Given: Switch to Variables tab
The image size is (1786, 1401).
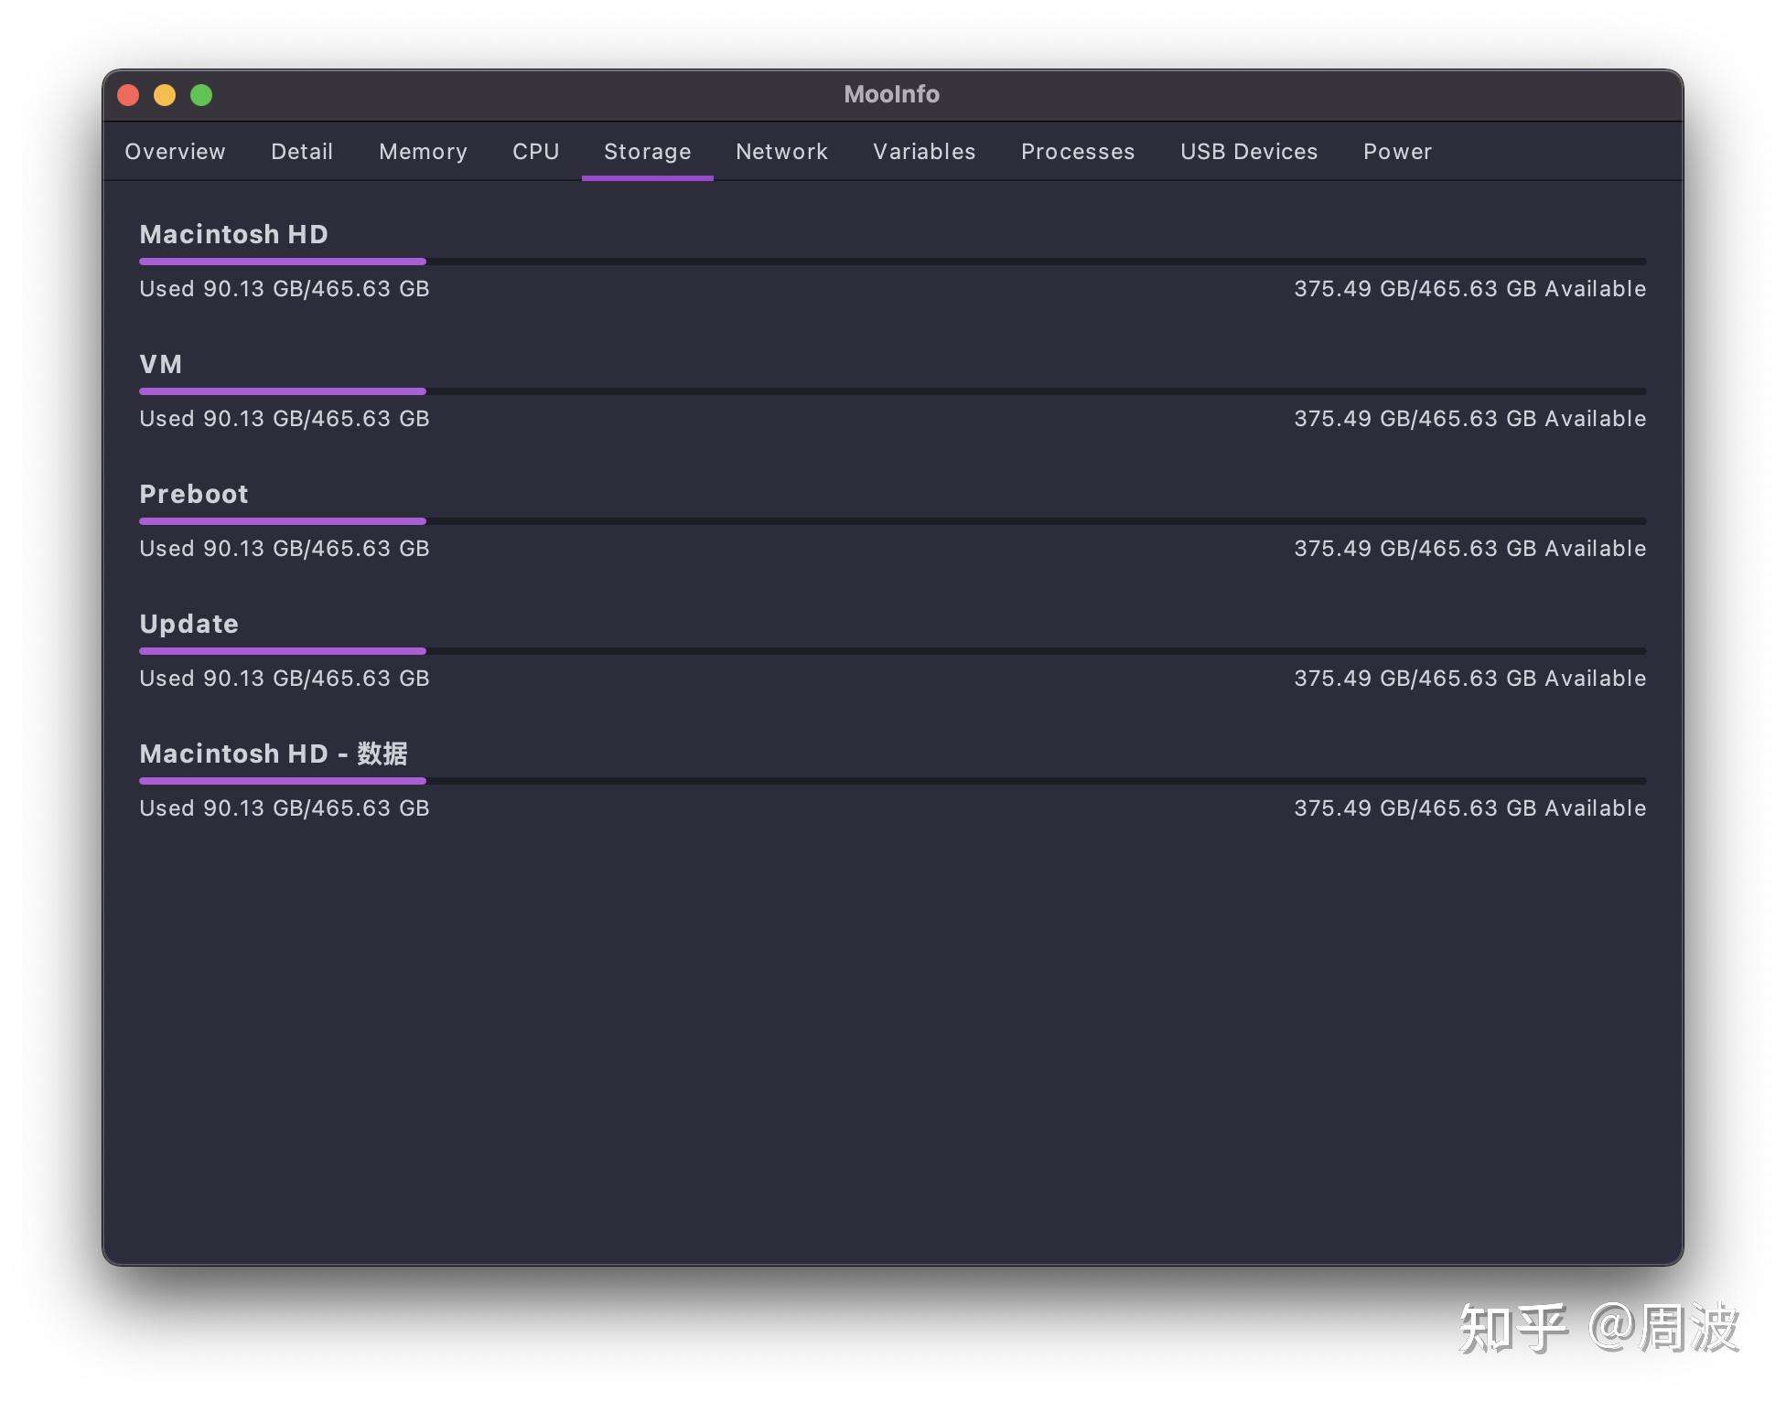Looking at the screenshot, I should point(924,152).
